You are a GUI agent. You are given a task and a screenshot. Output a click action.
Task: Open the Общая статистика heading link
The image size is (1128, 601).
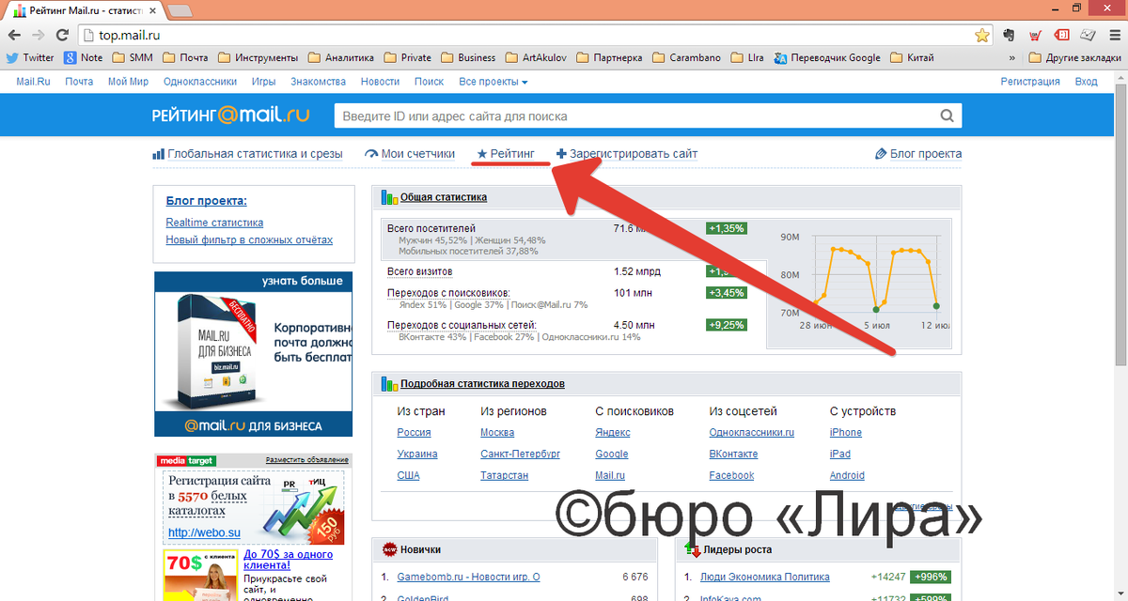(x=444, y=197)
